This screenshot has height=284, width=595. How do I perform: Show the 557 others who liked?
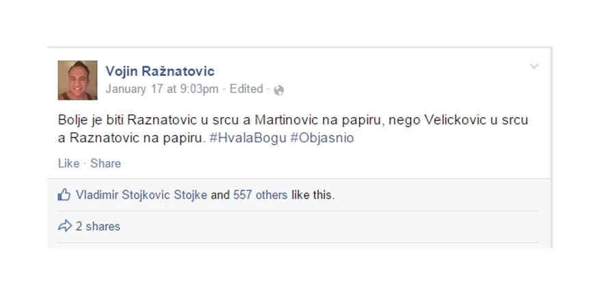[x=261, y=195]
